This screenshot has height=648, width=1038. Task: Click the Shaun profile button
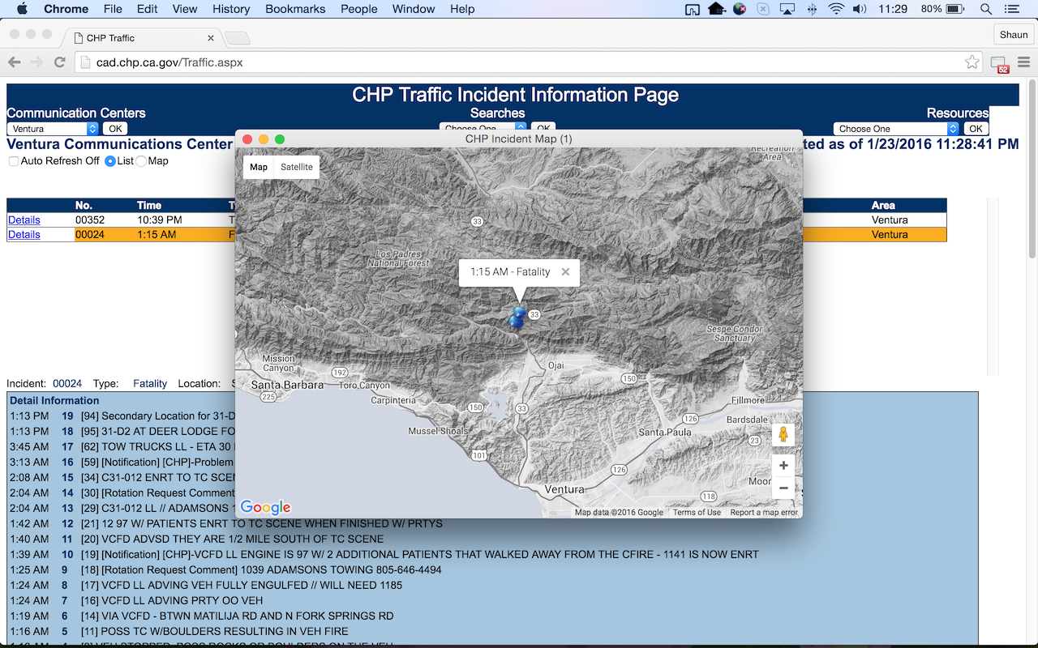tap(1014, 35)
